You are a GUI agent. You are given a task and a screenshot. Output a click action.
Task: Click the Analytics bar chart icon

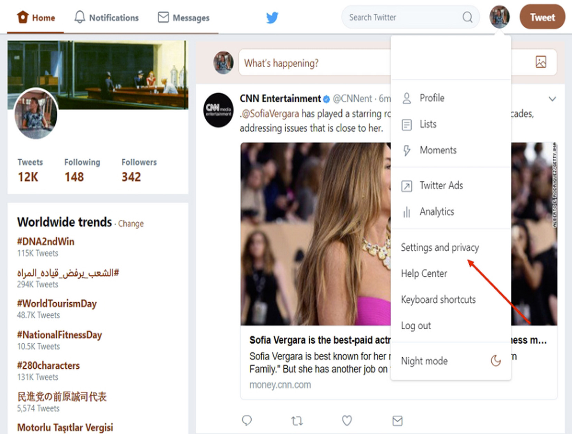407,212
